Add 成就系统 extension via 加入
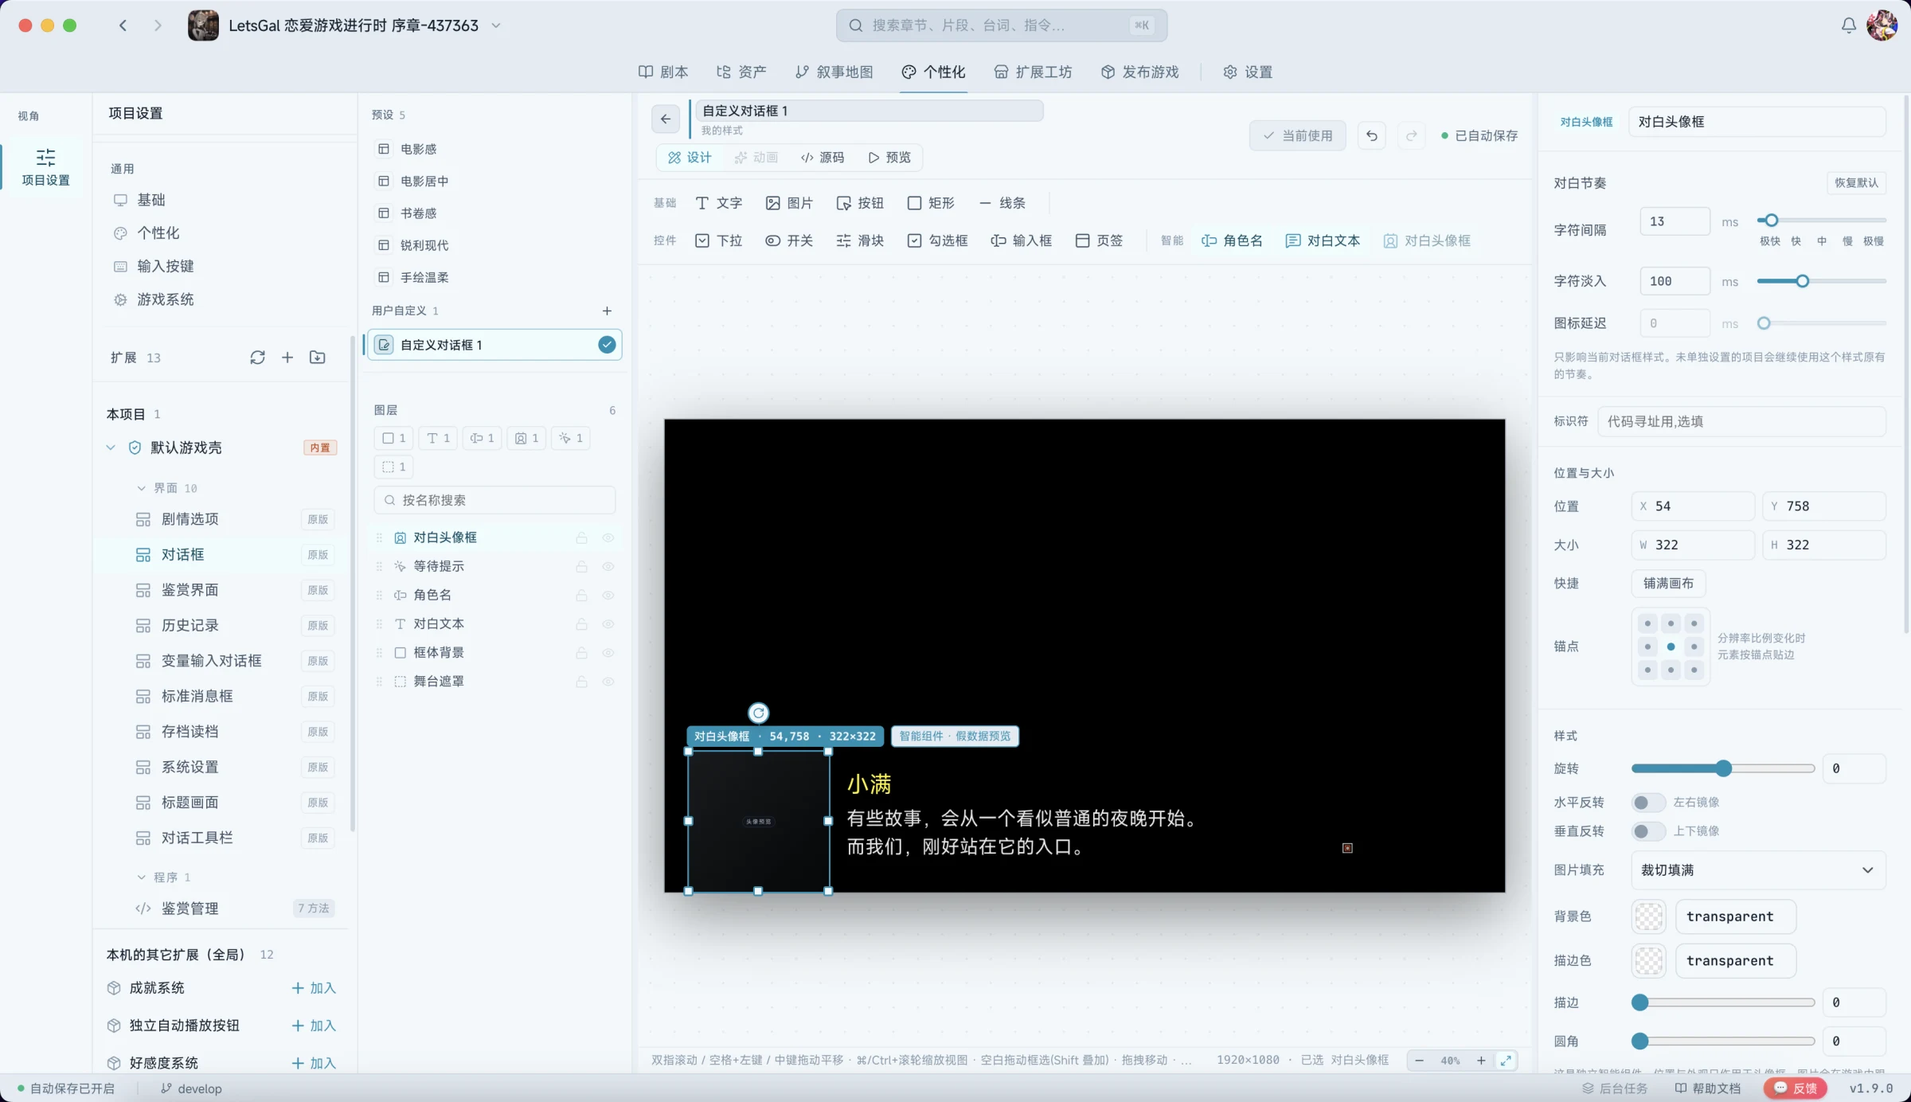1911x1102 pixels. 314,988
